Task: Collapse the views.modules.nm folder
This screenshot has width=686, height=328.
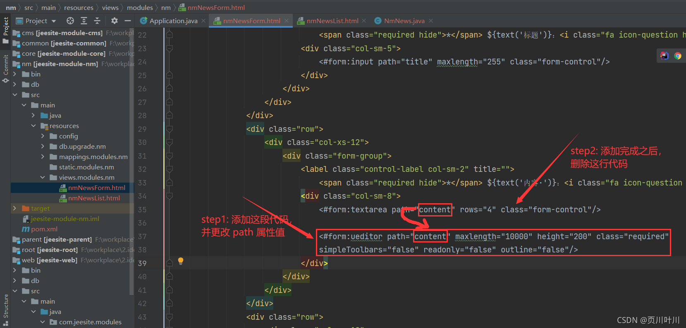Action: pos(43,177)
